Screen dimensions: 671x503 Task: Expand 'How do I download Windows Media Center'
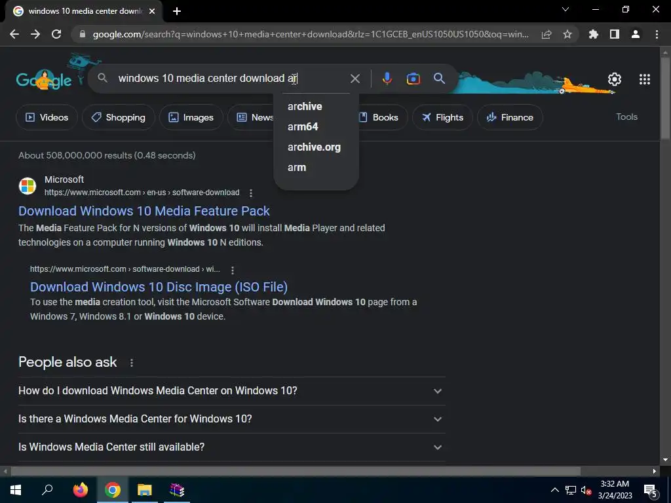231,391
